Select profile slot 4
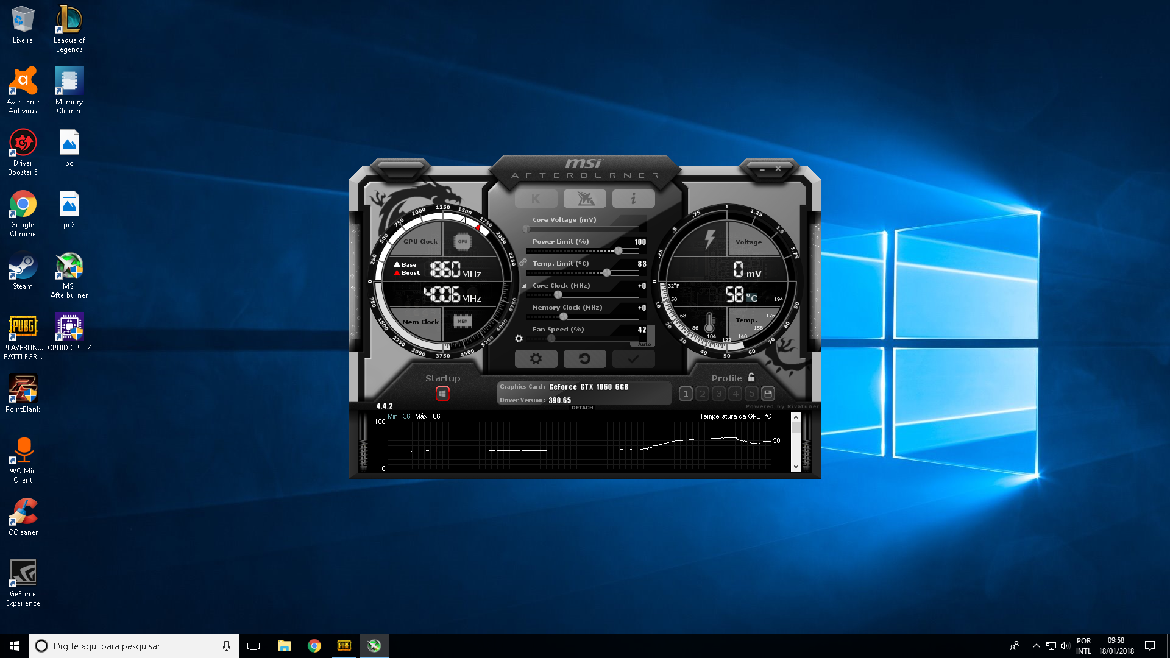Viewport: 1170px width, 658px height. click(x=735, y=394)
